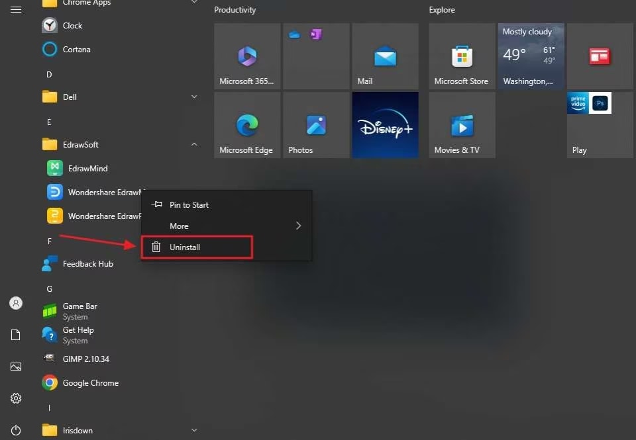Click the Chrome Apps folder label
The height and width of the screenshot is (440, 636).
[87, 3]
